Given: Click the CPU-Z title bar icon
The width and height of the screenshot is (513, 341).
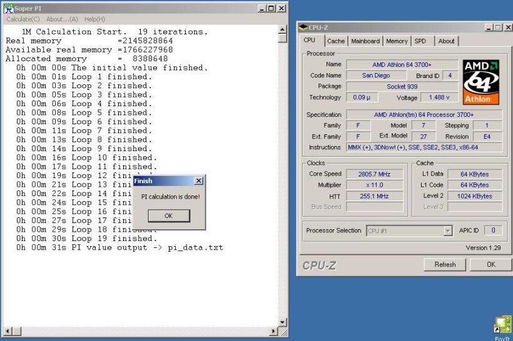Looking at the screenshot, I should [x=303, y=27].
